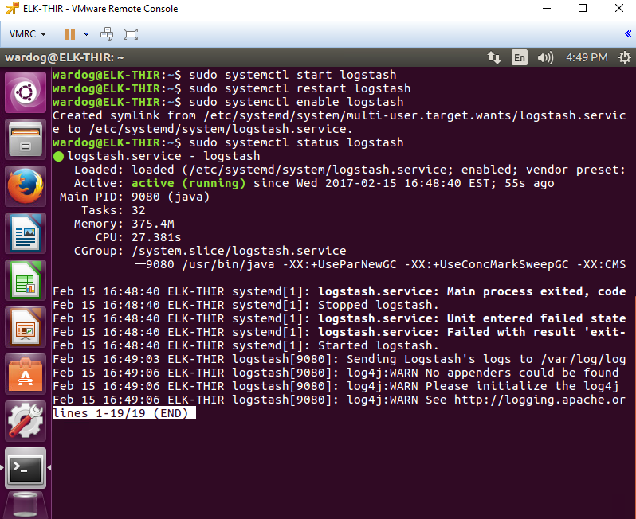This screenshot has width=636, height=519.
Task: Click the 'log4j:WARN No appenders' log line
Action: pyautogui.click(x=336, y=373)
